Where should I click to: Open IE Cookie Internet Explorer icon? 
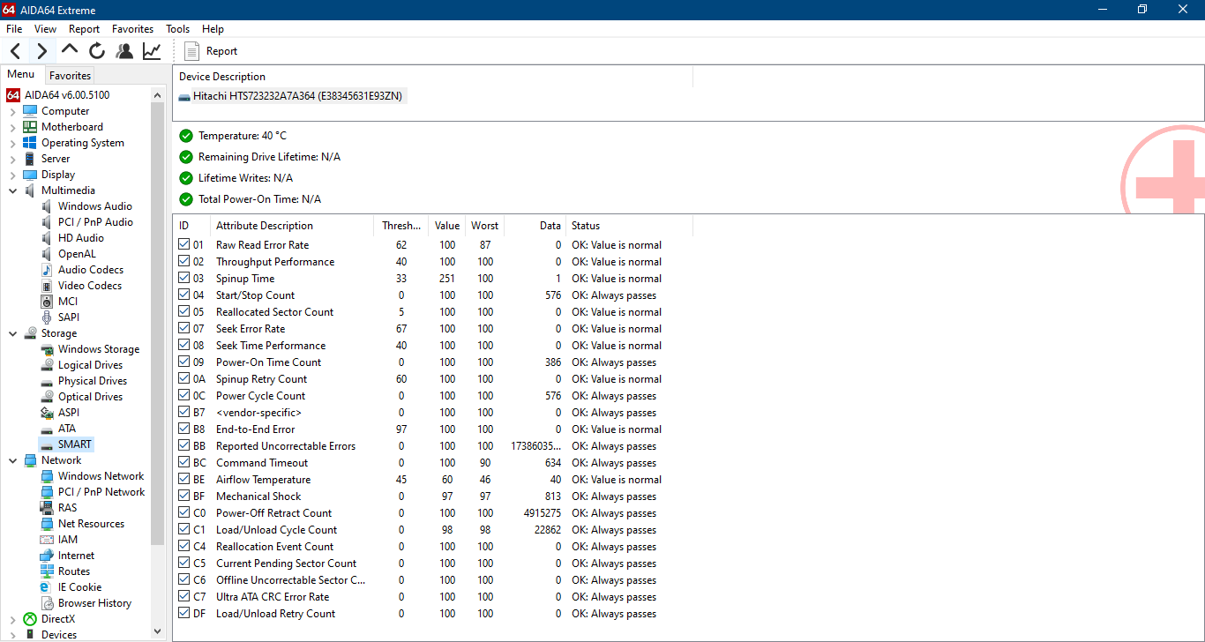pyautogui.click(x=47, y=587)
